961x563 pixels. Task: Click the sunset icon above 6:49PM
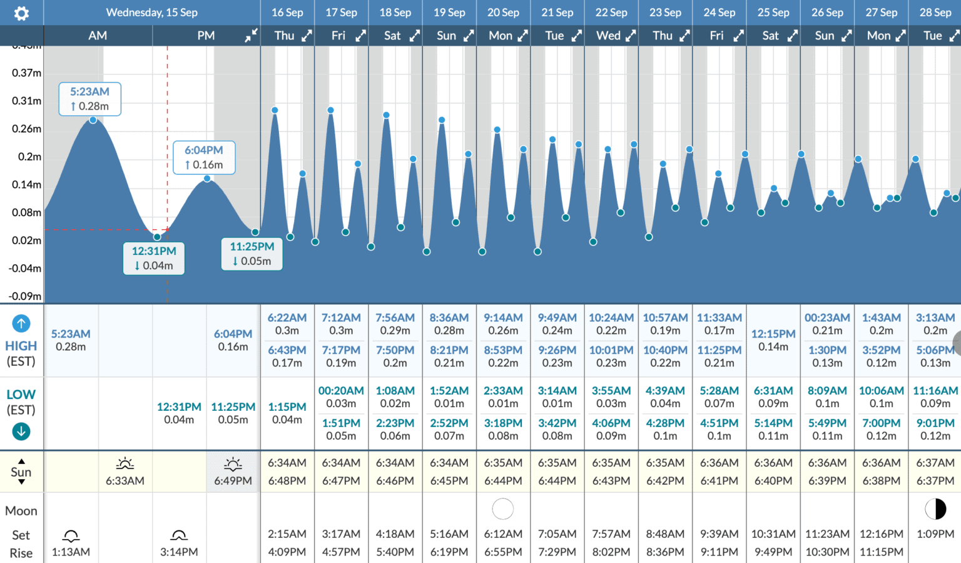pos(233,464)
